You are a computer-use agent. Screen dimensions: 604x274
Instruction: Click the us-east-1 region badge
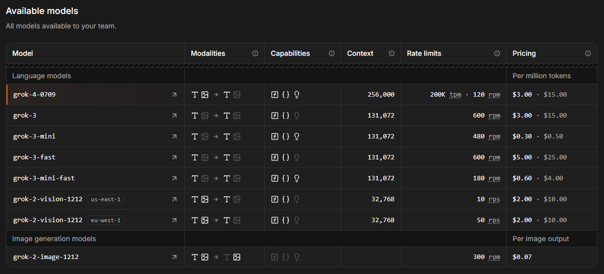click(105, 199)
